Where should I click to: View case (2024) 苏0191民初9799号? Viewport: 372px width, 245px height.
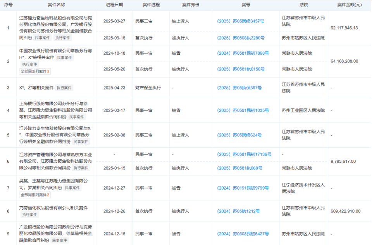click(x=243, y=188)
